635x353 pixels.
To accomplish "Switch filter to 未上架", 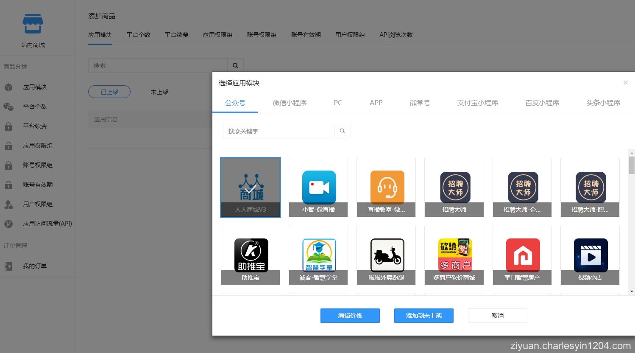I will tap(159, 92).
